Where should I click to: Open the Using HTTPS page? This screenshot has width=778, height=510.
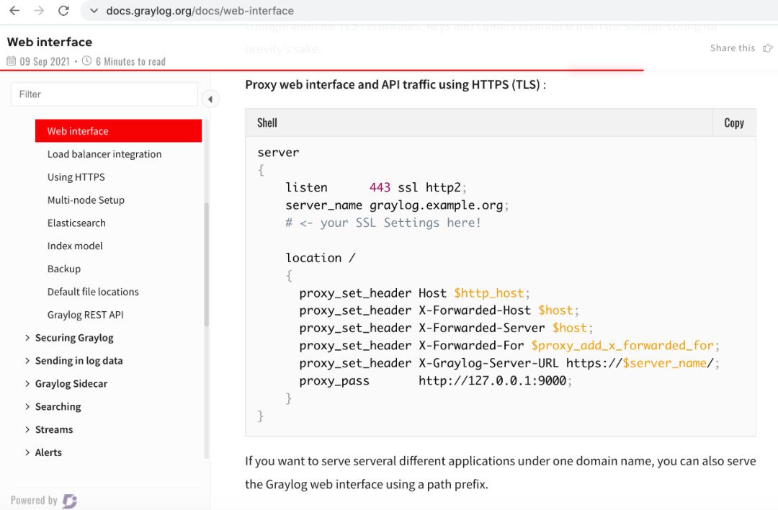(x=76, y=177)
